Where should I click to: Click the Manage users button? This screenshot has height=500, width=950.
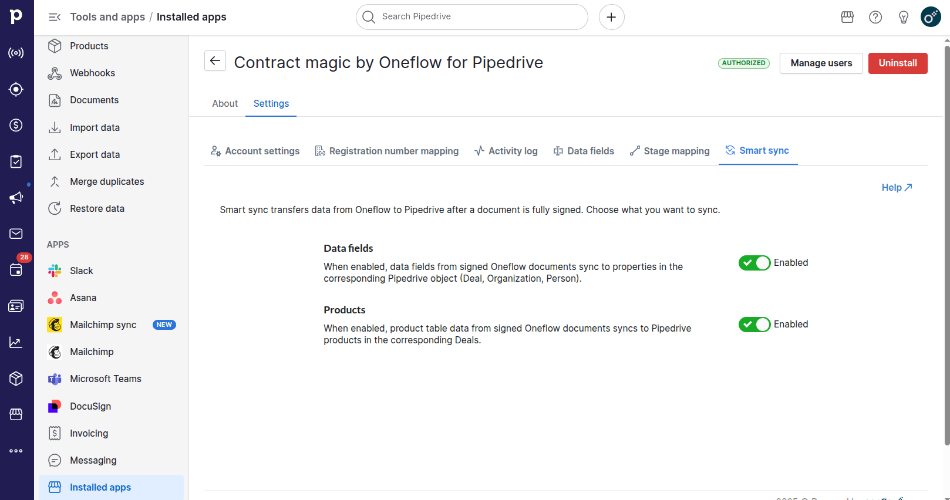(821, 63)
